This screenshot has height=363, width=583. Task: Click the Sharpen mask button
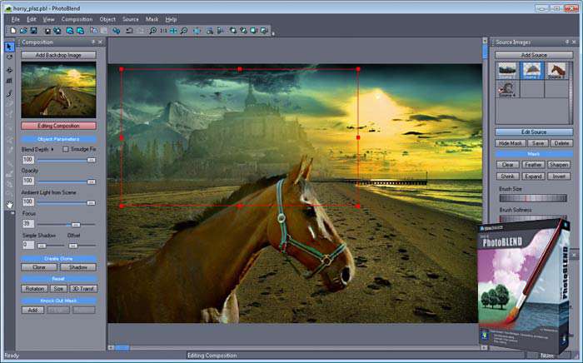coord(559,165)
